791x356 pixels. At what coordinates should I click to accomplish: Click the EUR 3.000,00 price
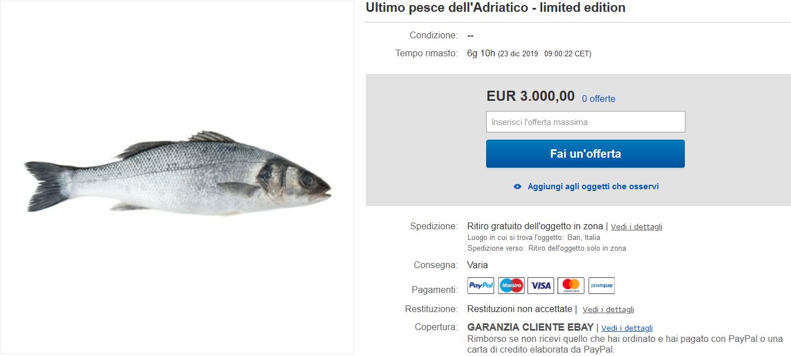tap(530, 96)
